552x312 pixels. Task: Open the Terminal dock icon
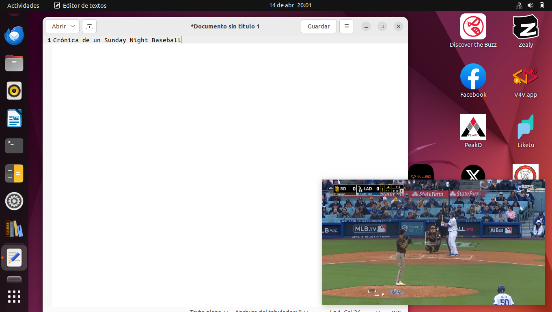[14, 146]
